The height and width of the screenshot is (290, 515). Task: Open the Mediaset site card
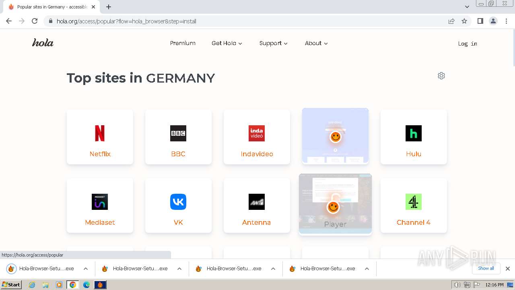(x=100, y=205)
